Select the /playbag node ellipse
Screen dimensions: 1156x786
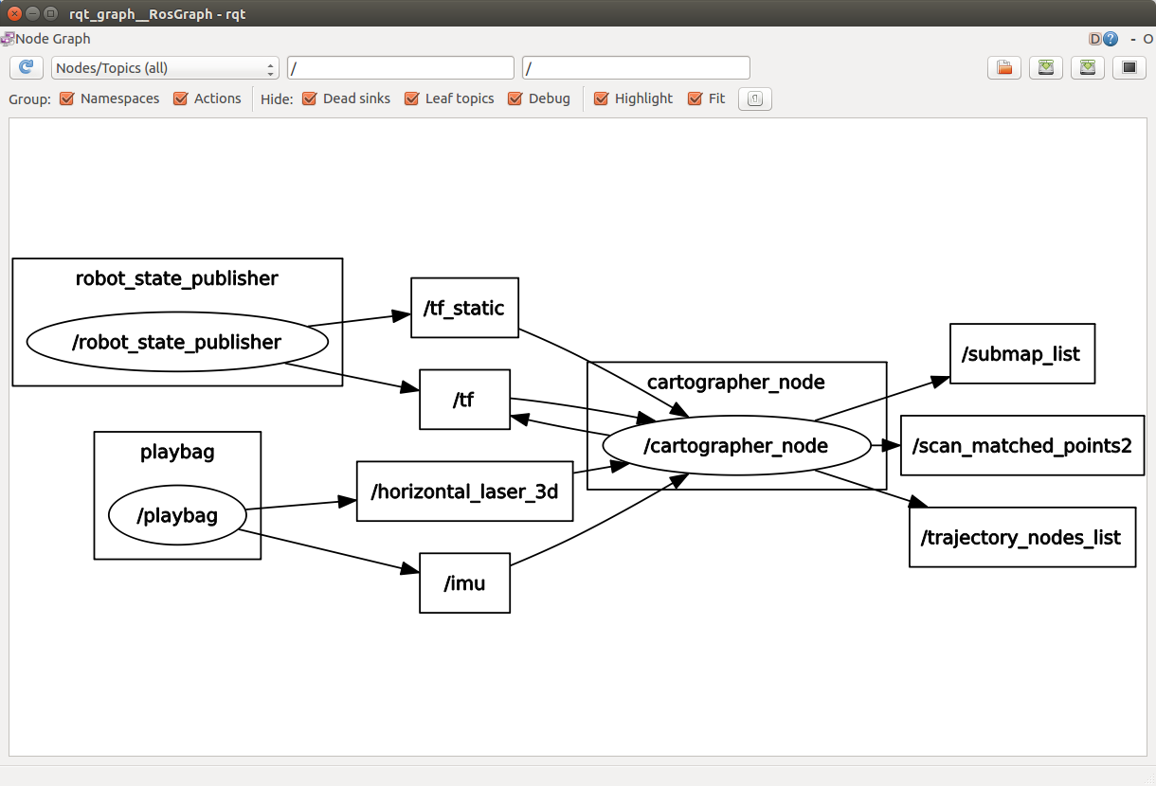point(177,516)
